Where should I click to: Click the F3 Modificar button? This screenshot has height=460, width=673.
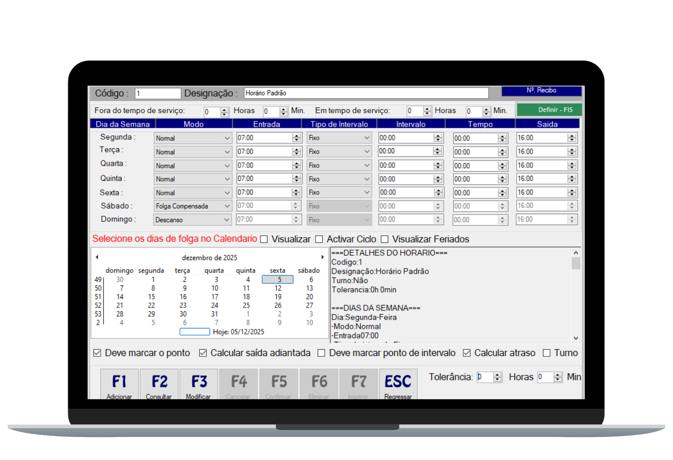click(x=199, y=384)
